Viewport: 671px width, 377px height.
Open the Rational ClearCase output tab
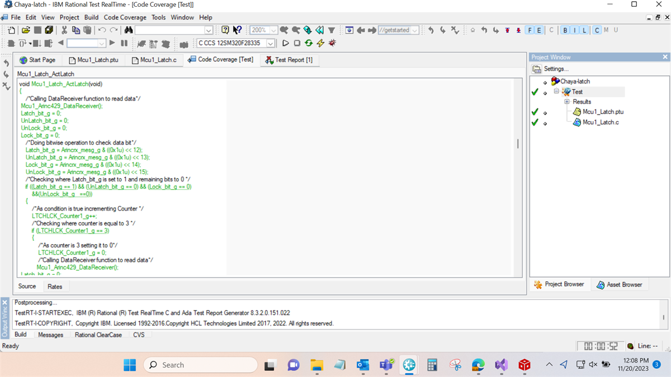coord(98,335)
